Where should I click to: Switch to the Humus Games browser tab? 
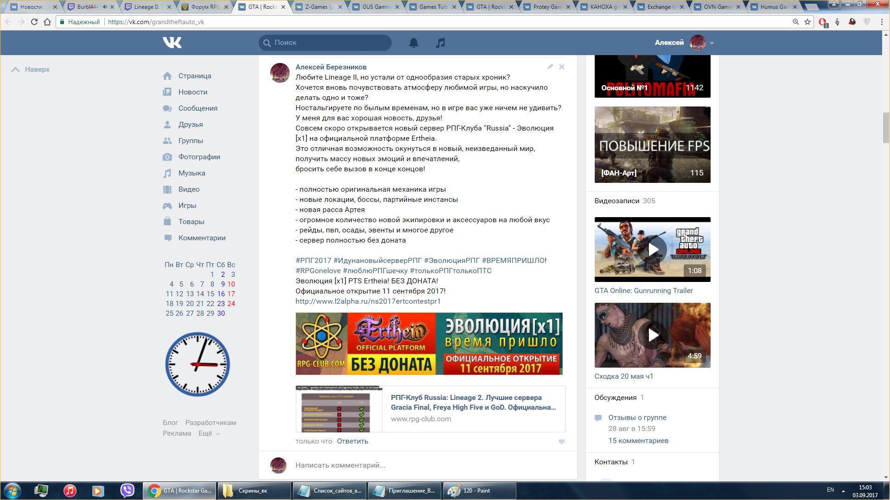coord(775,7)
